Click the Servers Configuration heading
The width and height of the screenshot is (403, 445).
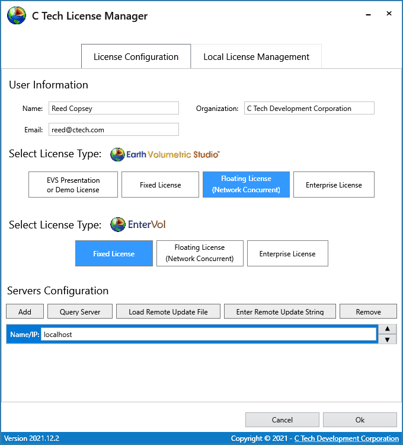58,291
